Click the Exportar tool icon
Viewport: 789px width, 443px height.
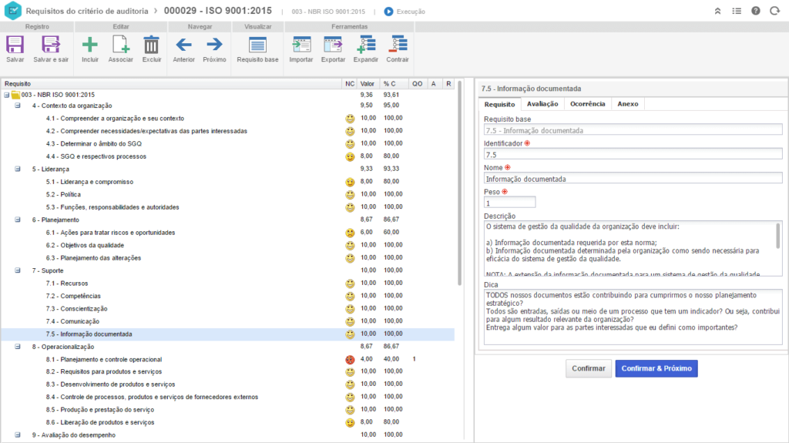[333, 45]
